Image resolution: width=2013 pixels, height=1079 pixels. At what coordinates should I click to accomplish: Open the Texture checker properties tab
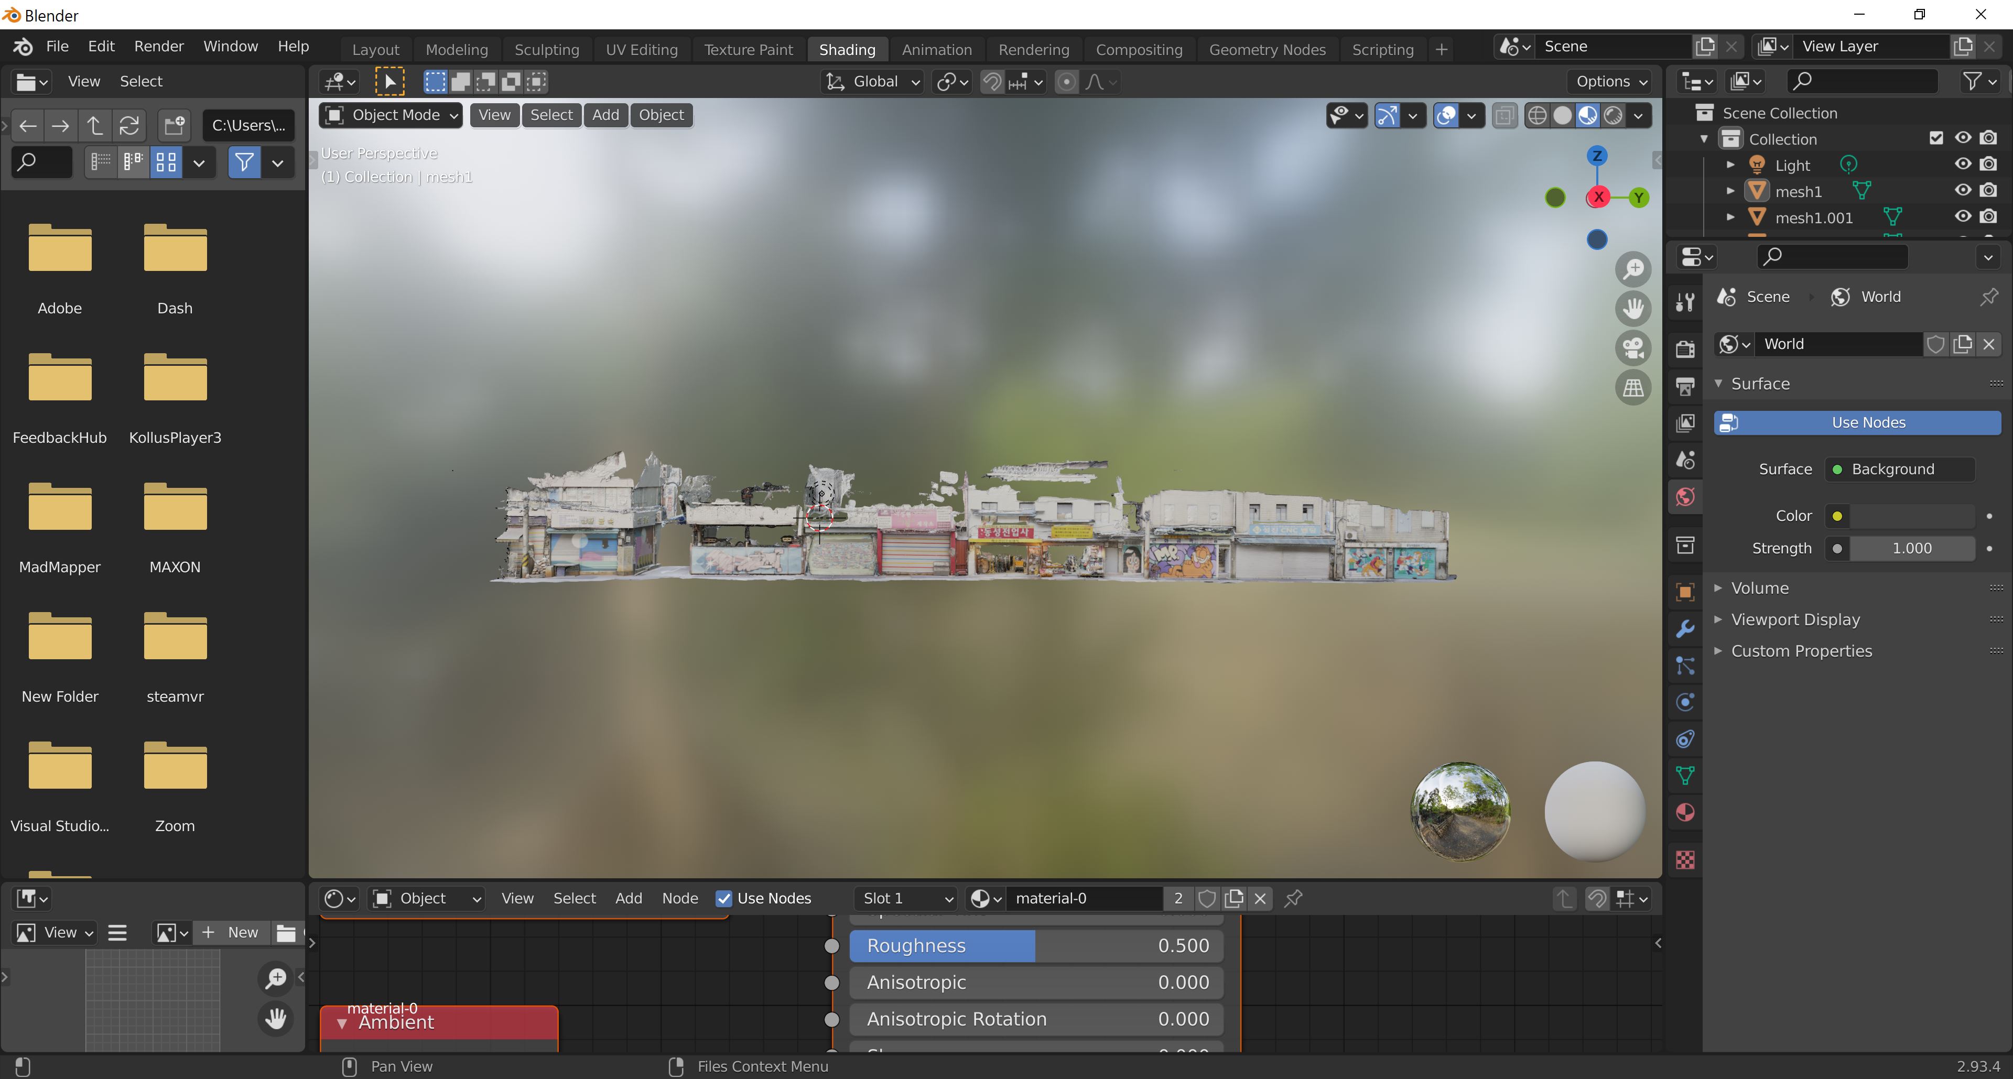tap(1685, 860)
